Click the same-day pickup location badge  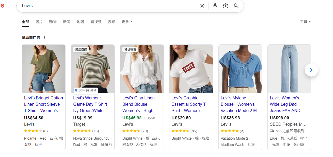click(x=86, y=91)
